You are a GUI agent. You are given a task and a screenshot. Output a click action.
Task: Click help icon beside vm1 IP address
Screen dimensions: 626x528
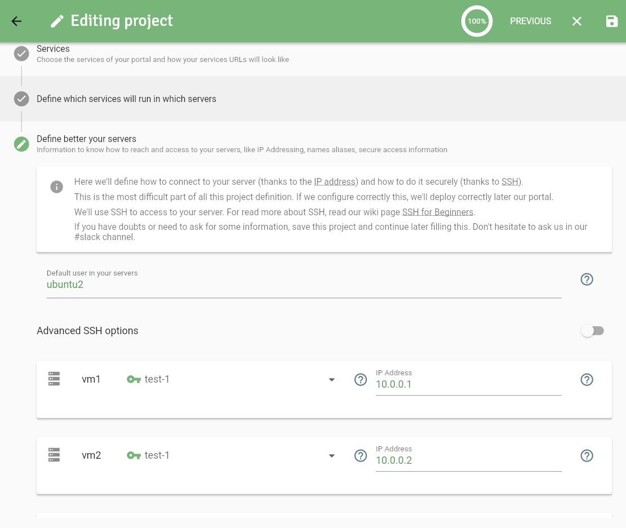coord(587,380)
